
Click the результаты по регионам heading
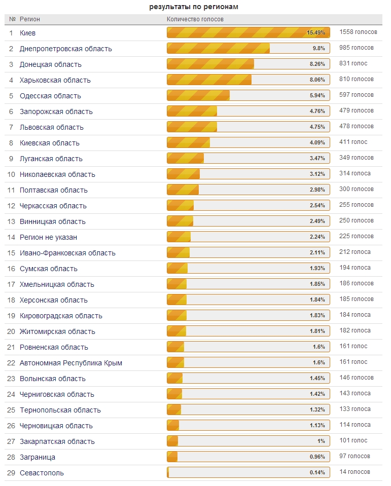coord(194,7)
